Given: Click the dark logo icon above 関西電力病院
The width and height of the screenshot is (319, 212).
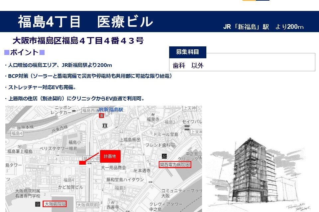Looking at the screenshot, I should [163, 156].
